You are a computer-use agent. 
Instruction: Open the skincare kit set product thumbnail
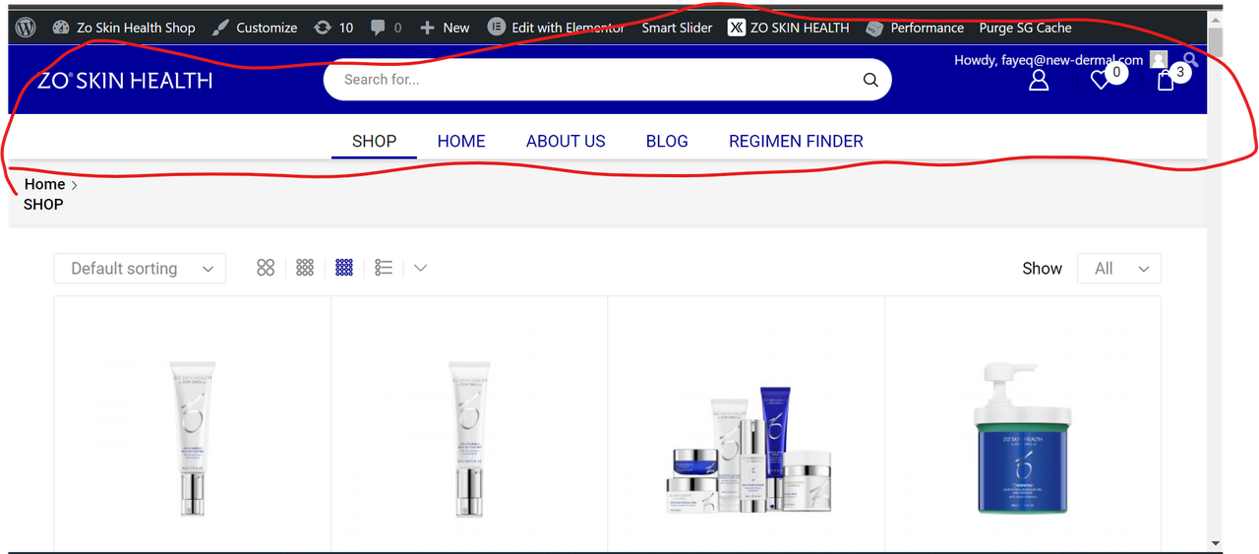(x=747, y=449)
